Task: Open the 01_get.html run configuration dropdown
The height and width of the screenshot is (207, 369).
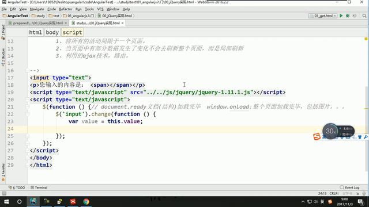Action: pos(323,16)
